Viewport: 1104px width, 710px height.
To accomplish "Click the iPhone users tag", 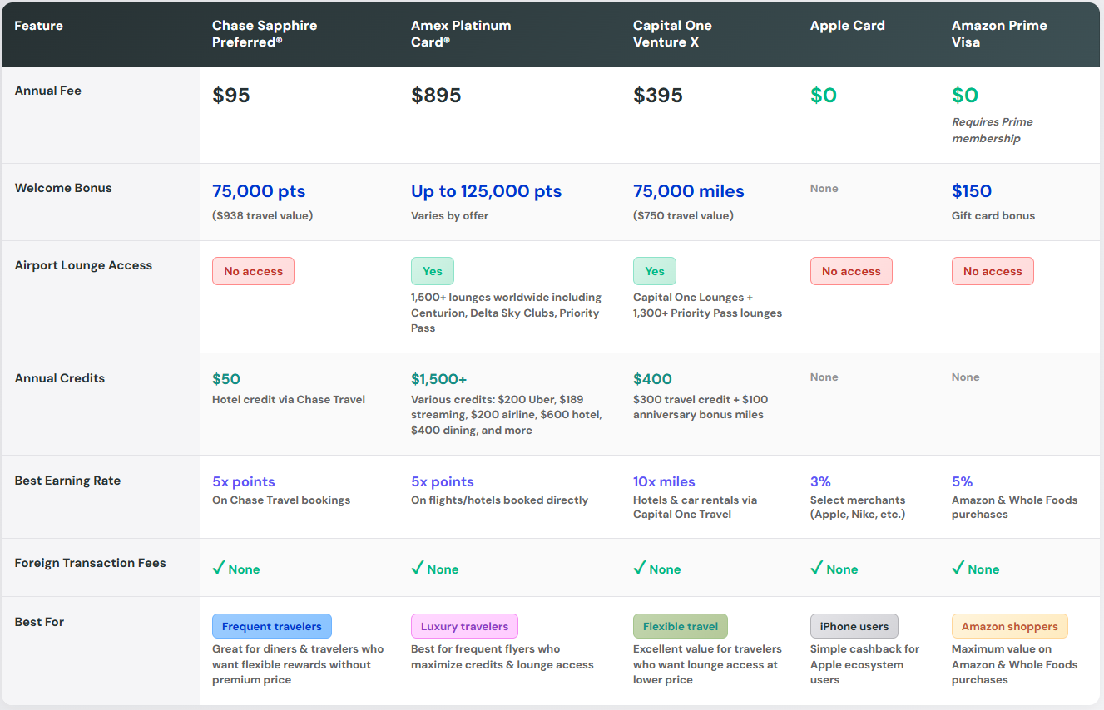I will (x=854, y=626).
